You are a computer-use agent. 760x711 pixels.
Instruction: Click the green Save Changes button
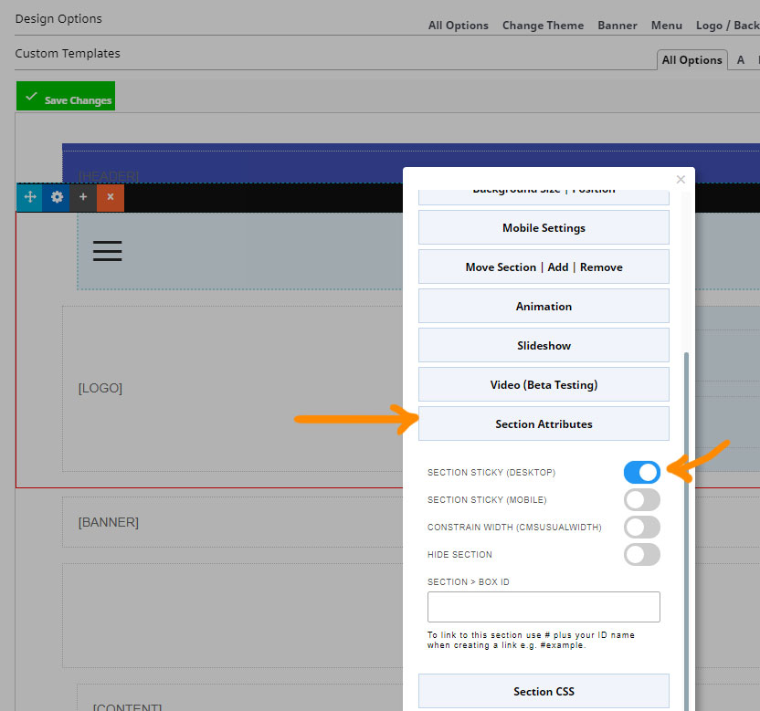(x=66, y=98)
